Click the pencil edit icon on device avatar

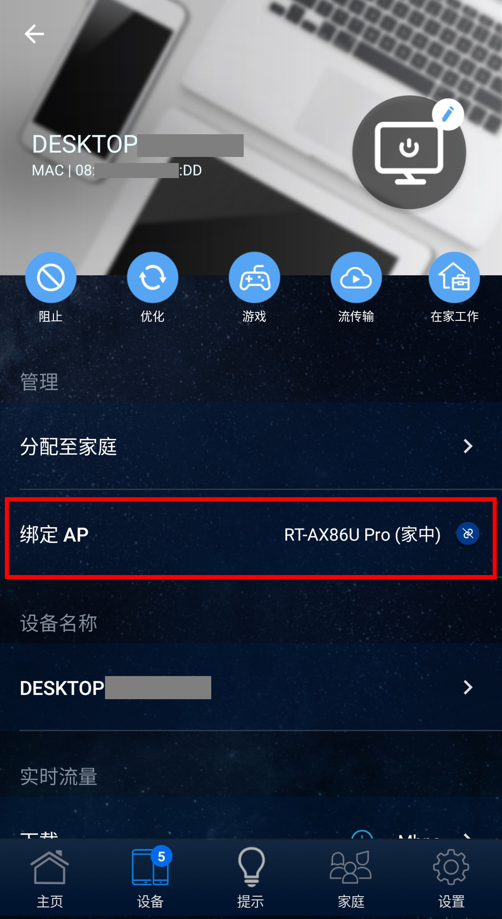pyautogui.click(x=448, y=114)
